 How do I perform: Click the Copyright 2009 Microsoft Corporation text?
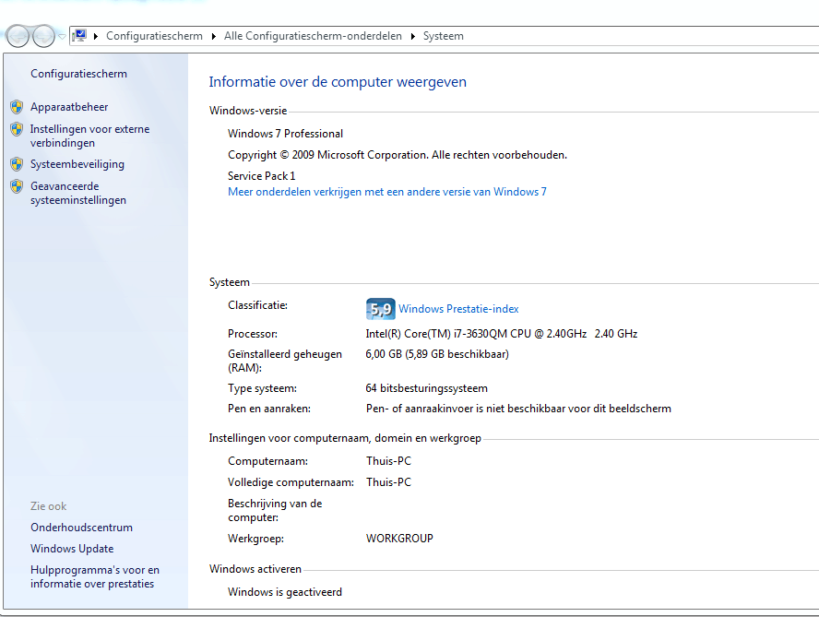398,155
